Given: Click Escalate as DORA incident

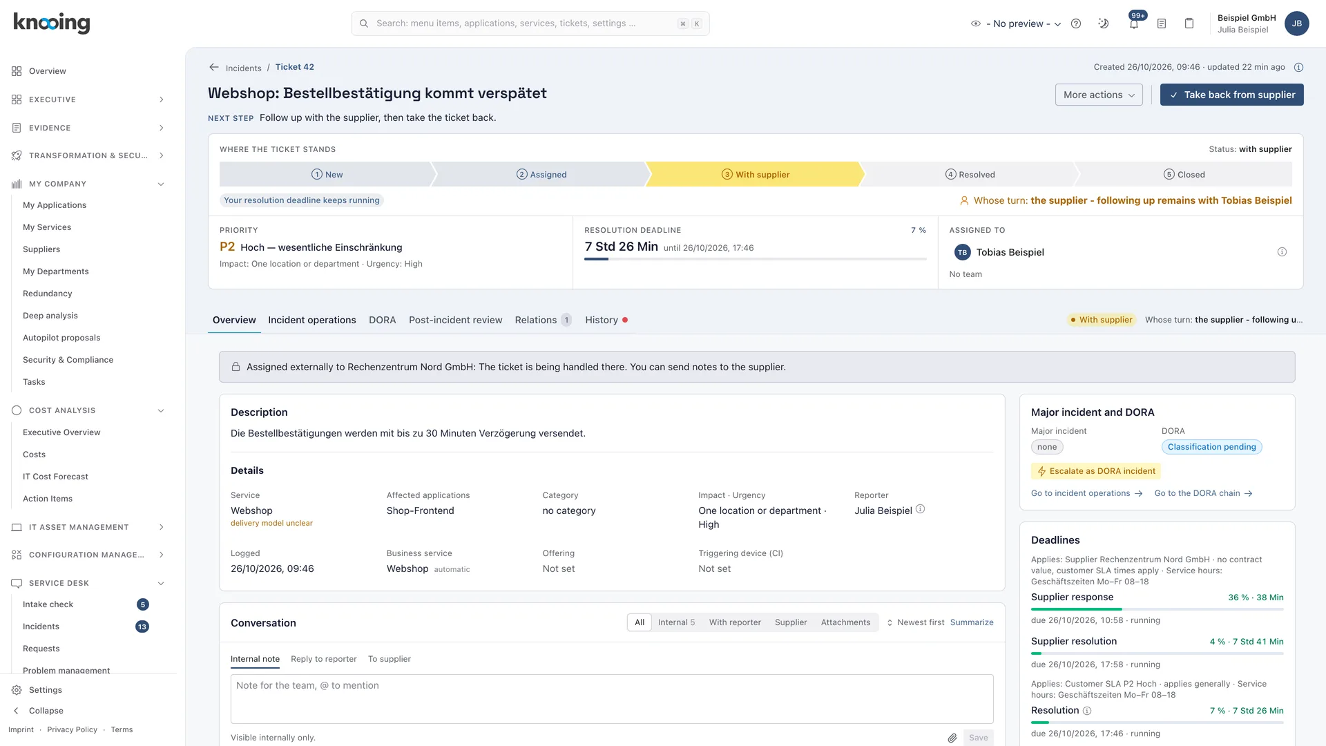Looking at the screenshot, I should (x=1096, y=471).
